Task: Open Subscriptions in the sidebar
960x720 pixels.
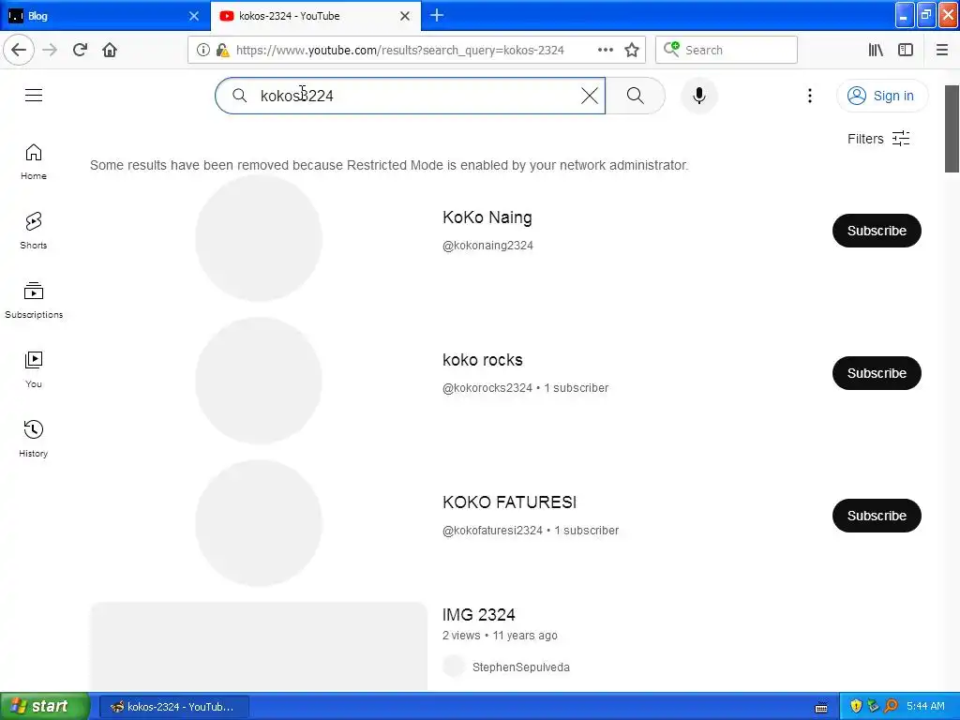Action: pyautogui.click(x=34, y=300)
